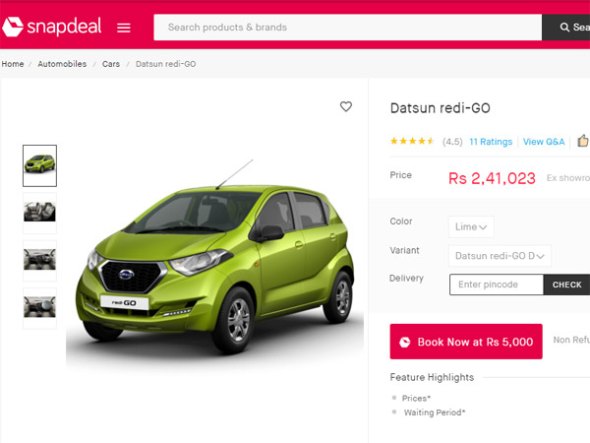590x443 pixels.
Task: Click the 11 Ratings link
Action: (x=491, y=142)
